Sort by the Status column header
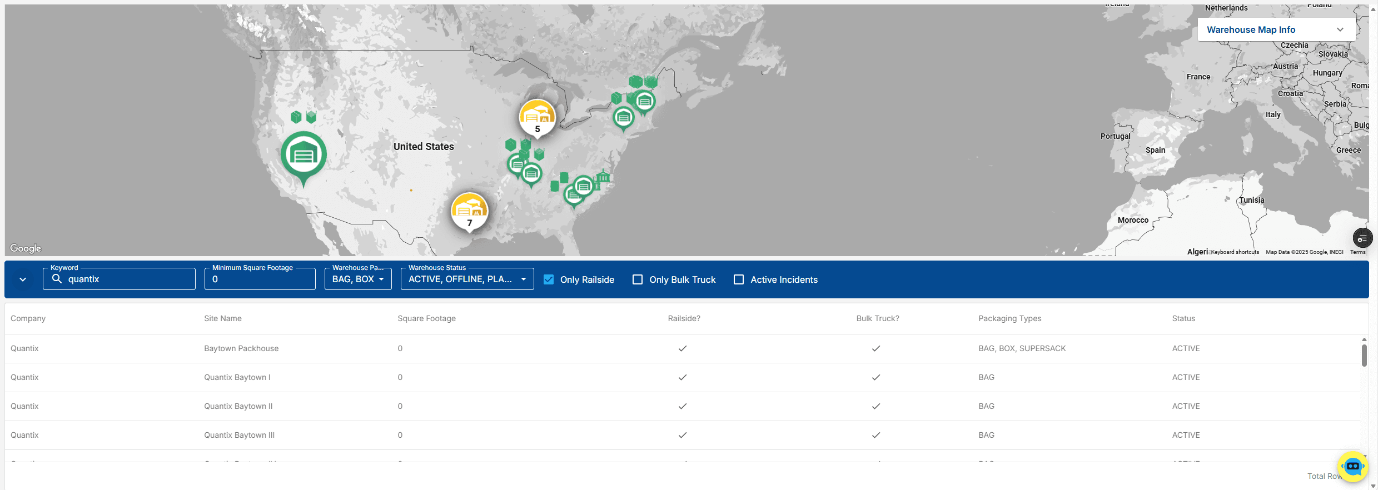The height and width of the screenshot is (490, 1378). (x=1183, y=318)
